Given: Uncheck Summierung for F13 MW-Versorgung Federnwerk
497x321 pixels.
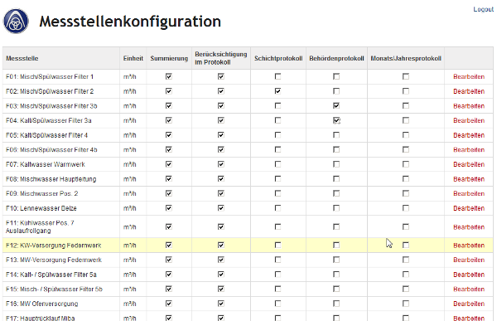Looking at the screenshot, I should click(x=169, y=260).
